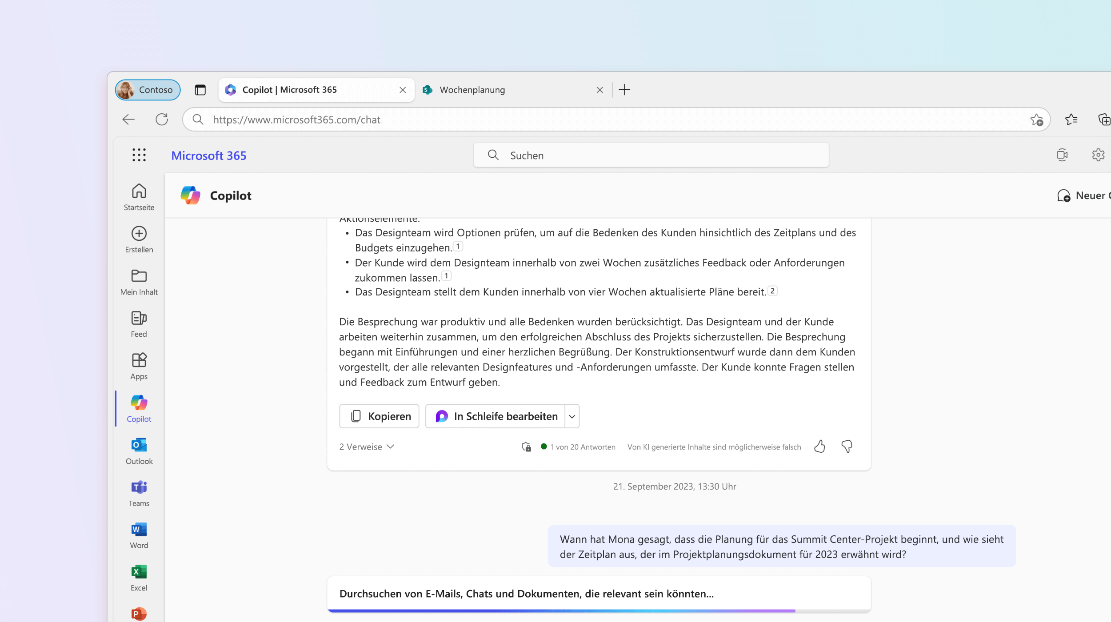Click the search progress bar

coord(599,611)
